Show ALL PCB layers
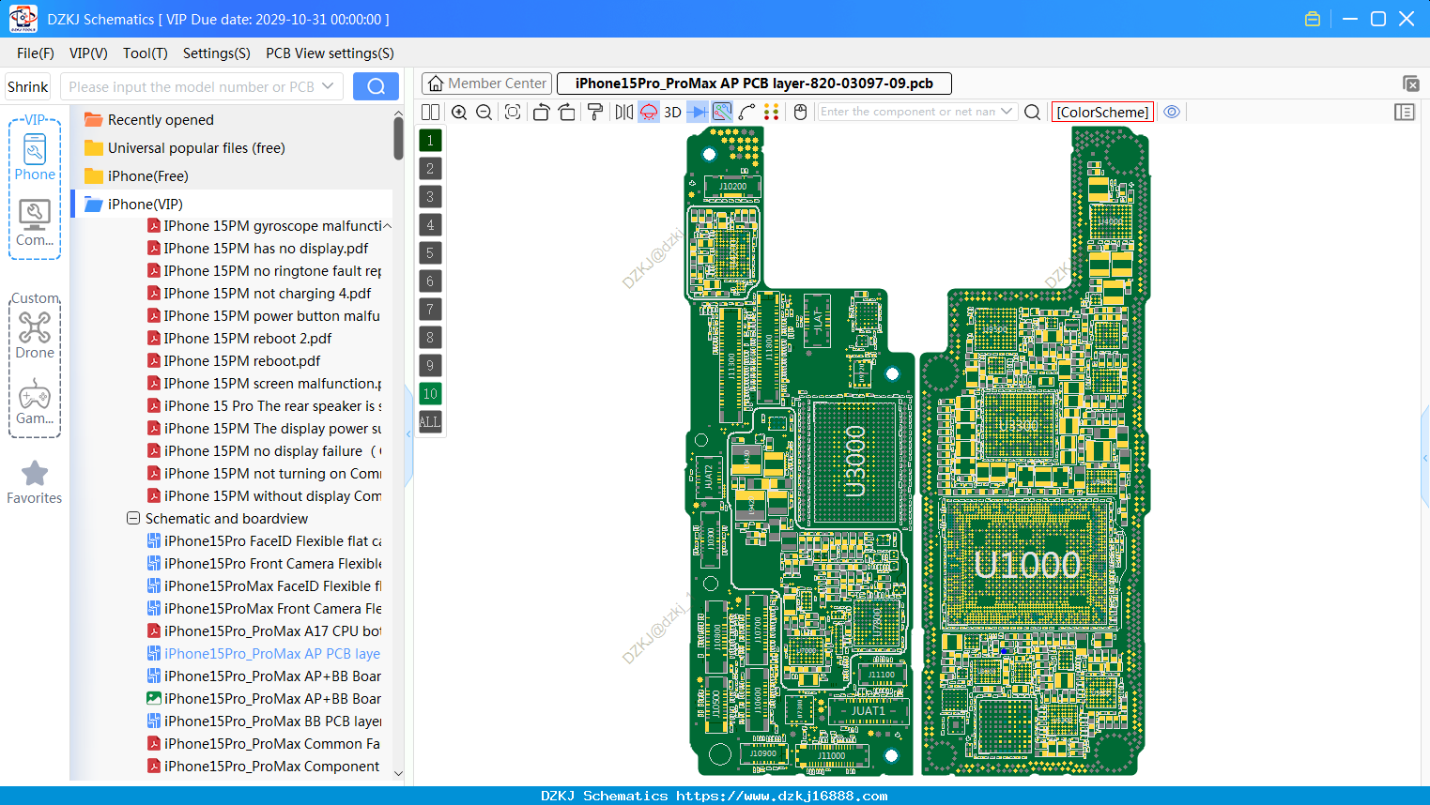 click(x=430, y=422)
